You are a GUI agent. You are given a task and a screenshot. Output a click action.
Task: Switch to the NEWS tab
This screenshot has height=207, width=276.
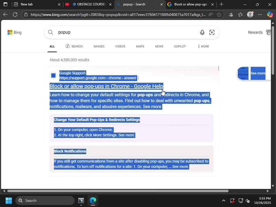(159, 46)
